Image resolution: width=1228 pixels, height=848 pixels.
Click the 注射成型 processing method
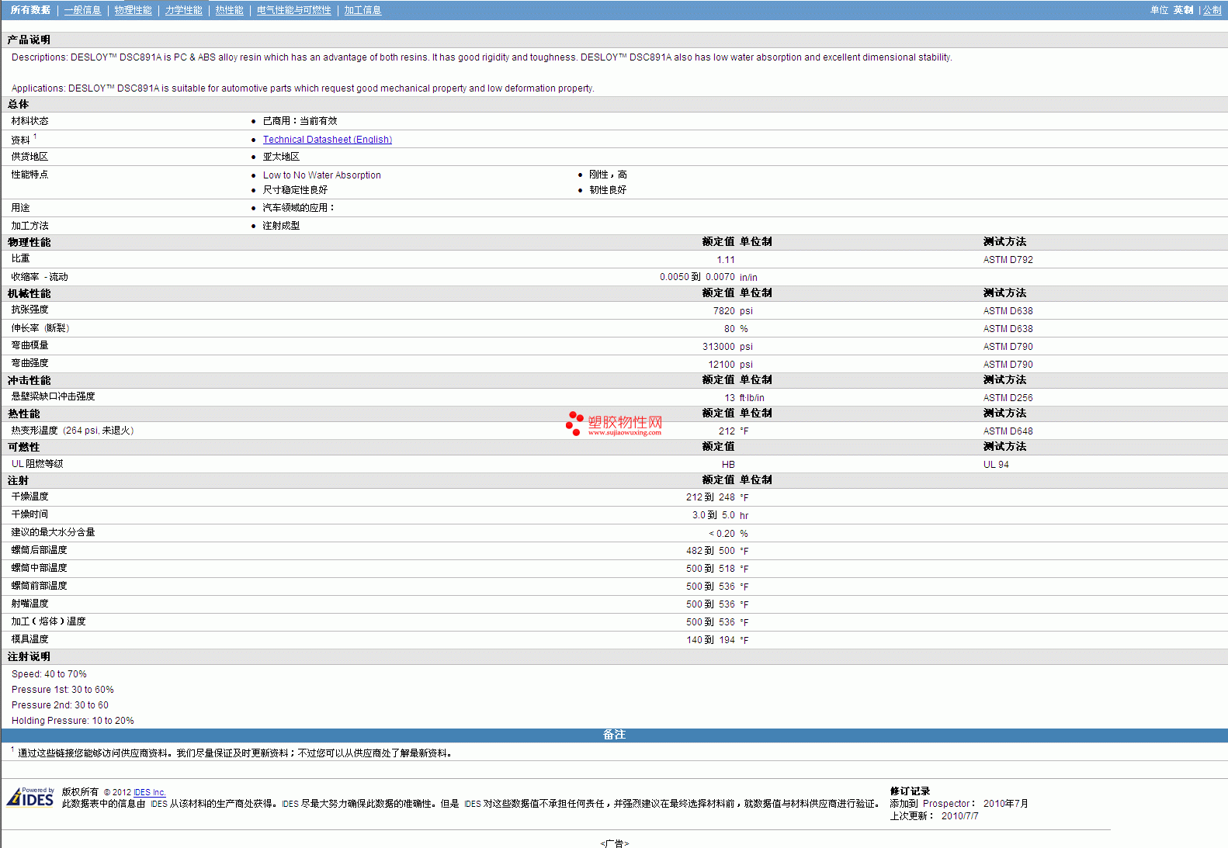pos(281,226)
